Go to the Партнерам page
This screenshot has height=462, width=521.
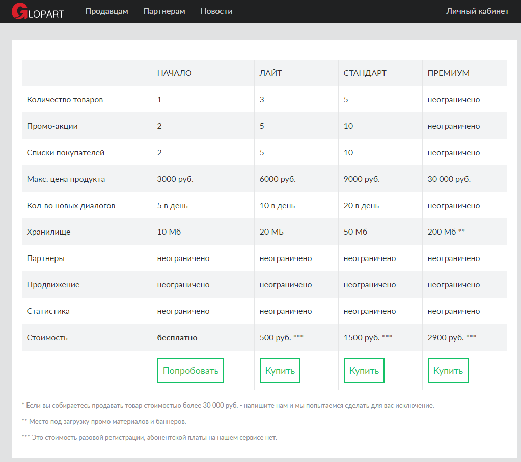[x=164, y=11]
